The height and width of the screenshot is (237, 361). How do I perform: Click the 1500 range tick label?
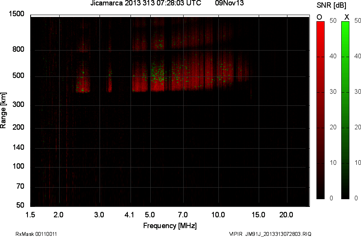17,14
